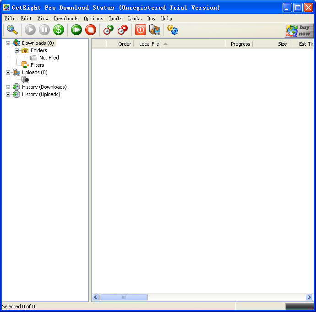The height and width of the screenshot is (312, 316).
Task: Open the gears configuration icon
Action: [x=173, y=30]
